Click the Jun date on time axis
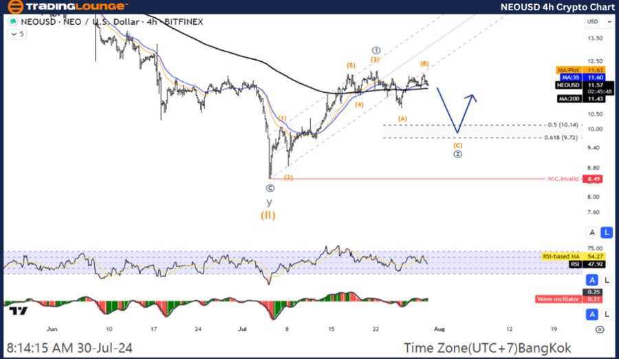Viewport: 619px width, 359px height. point(52,329)
